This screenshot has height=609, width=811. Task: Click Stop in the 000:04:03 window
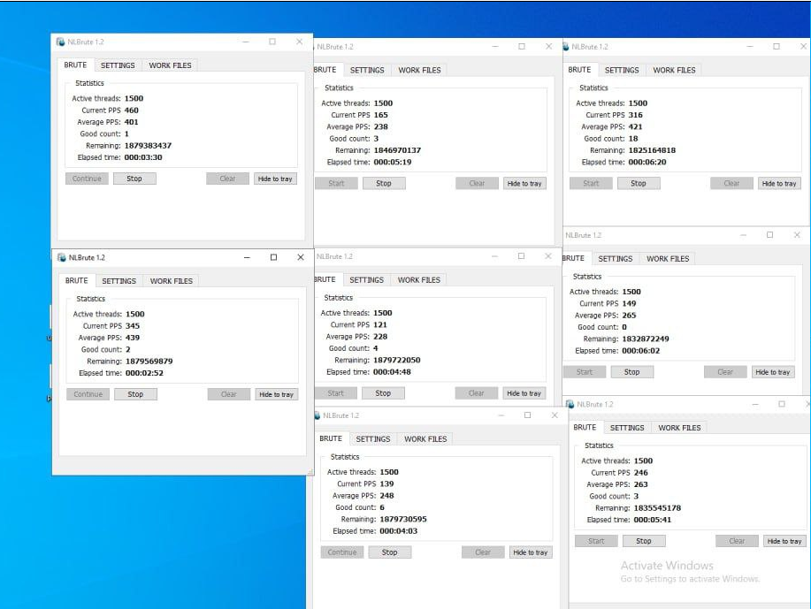click(389, 552)
